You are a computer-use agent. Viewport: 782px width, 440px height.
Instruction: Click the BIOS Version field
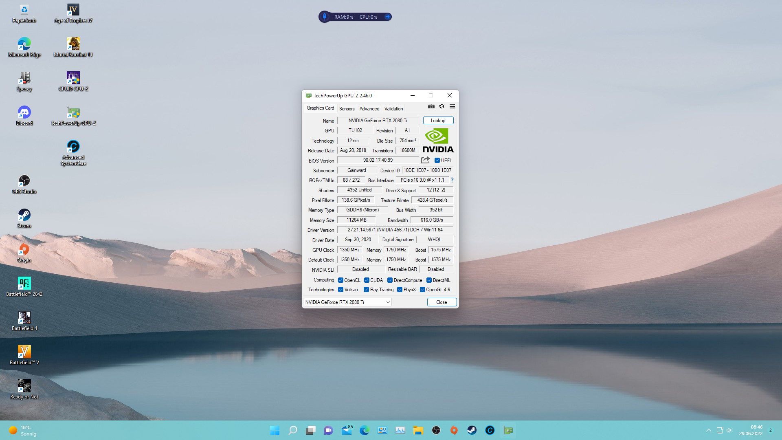coord(378,161)
